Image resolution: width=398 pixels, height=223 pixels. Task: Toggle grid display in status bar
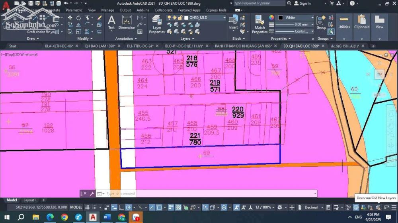click(88, 207)
